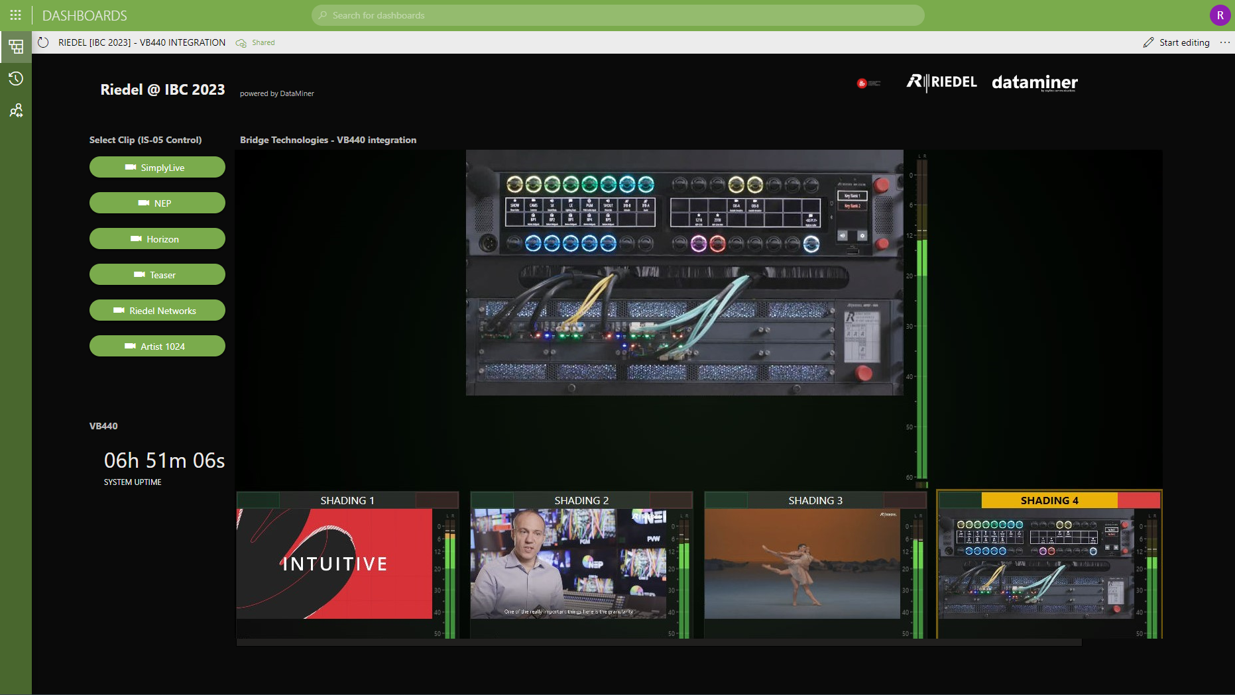
Task: Click the camera icon on Riedel Networks button
Action: (x=119, y=311)
